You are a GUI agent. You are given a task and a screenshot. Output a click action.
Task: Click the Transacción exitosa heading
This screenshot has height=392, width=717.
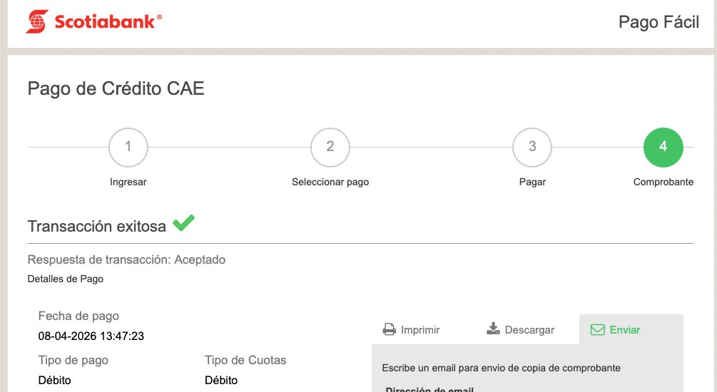tap(96, 226)
